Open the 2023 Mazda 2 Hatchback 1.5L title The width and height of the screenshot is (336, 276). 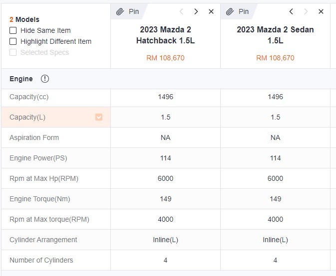(x=165, y=35)
